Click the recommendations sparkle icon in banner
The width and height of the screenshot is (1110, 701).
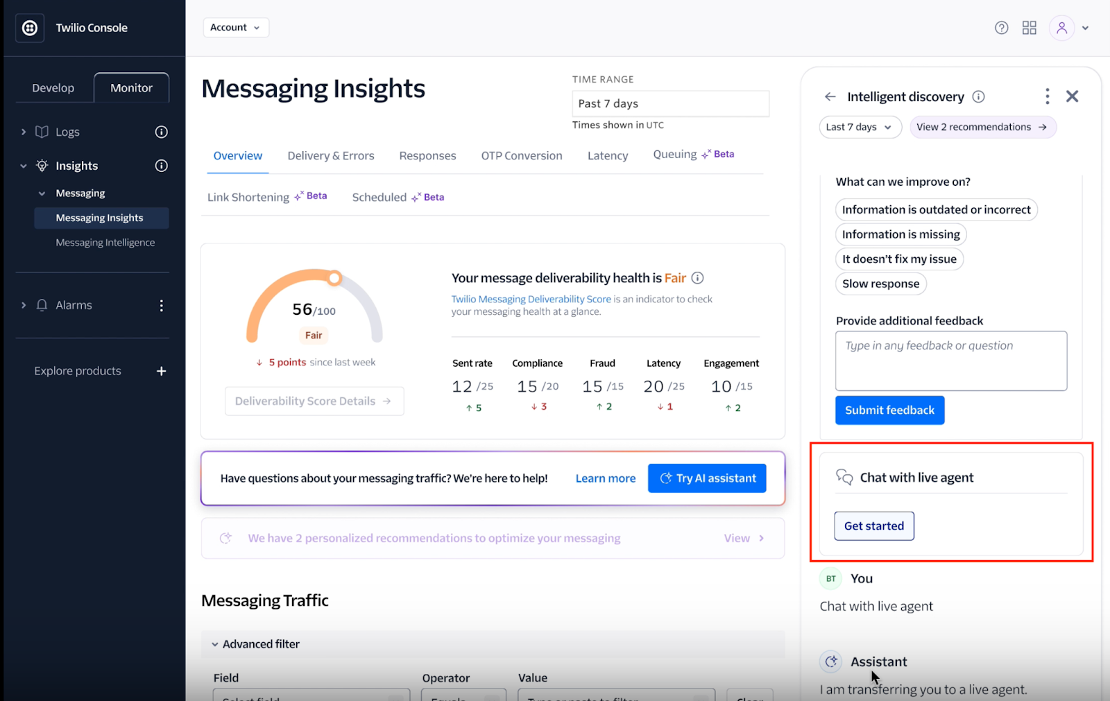click(225, 538)
